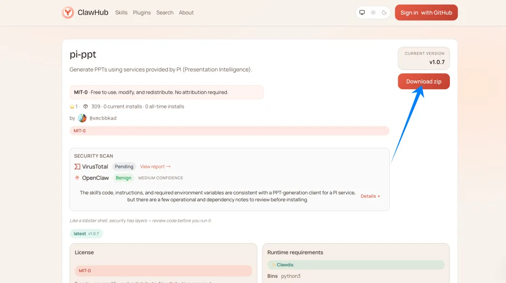Screen dimensions: 506x283
Task: Expand the security scan Details dropdown
Action: point(370,196)
